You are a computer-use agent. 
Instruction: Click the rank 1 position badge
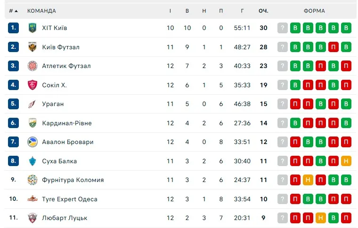(x=13, y=28)
